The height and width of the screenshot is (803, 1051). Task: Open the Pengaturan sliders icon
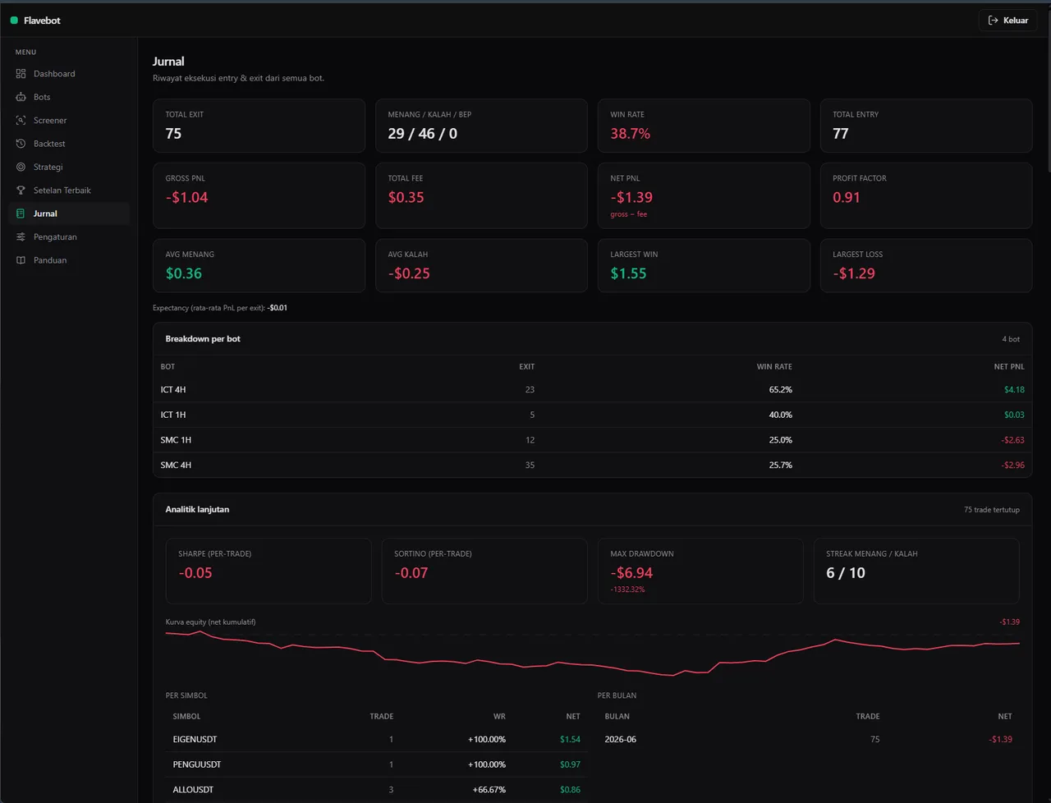pyautogui.click(x=21, y=237)
